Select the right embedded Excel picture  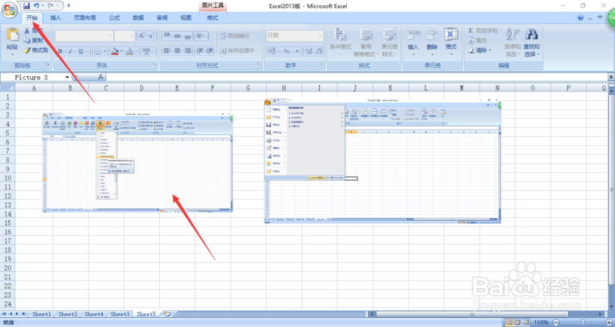383,161
